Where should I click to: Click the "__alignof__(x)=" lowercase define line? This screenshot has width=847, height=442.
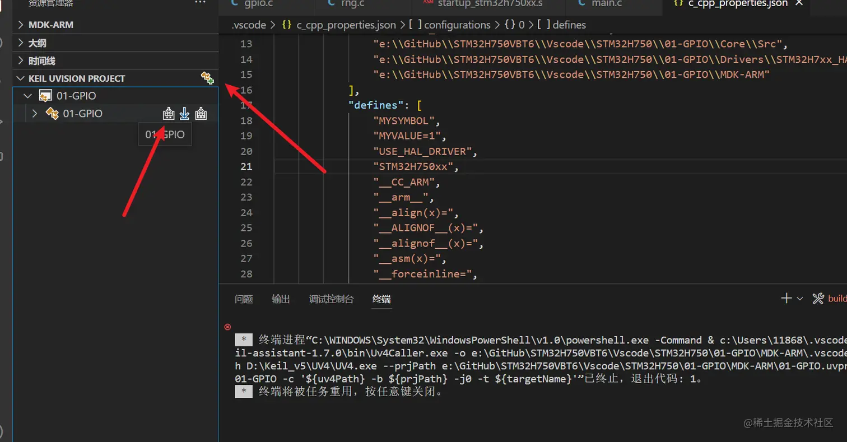429,243
